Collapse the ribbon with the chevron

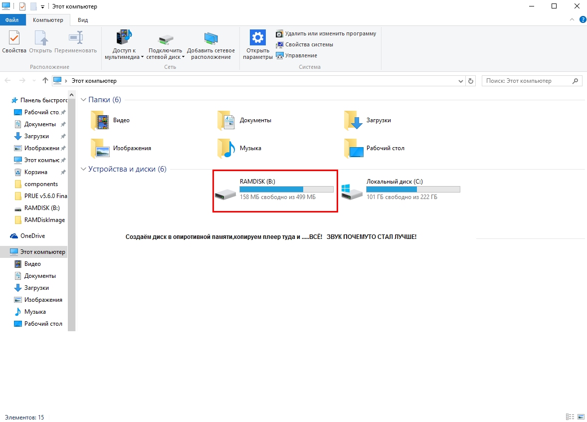click(x=572, y=19)
